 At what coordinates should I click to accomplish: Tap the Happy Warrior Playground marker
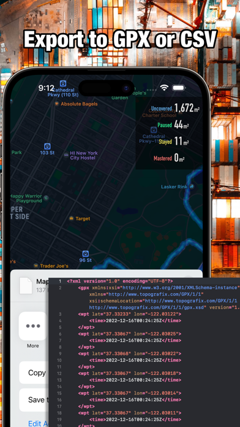tap(46, 198)
